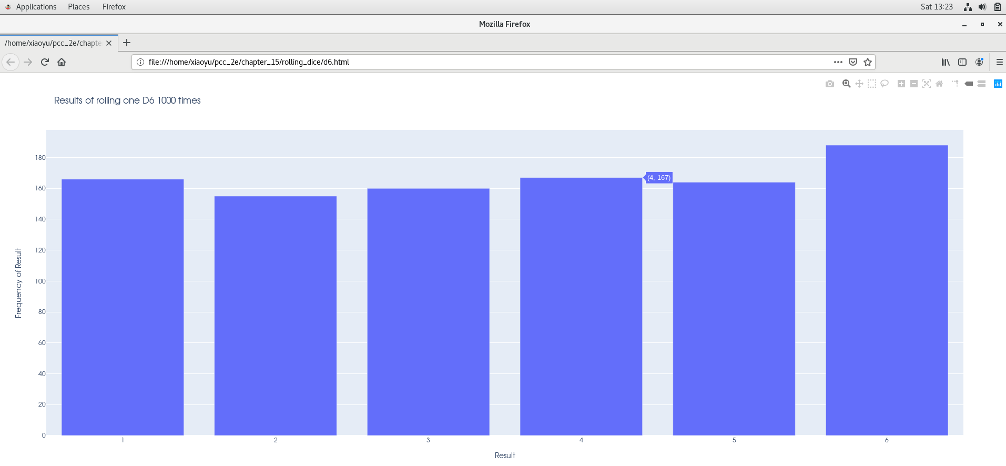The height and width of the screenshot is (466, 1006).
Task: Click y-axis tick label 100
Action: pyautogui.click(x=40, y=281)
